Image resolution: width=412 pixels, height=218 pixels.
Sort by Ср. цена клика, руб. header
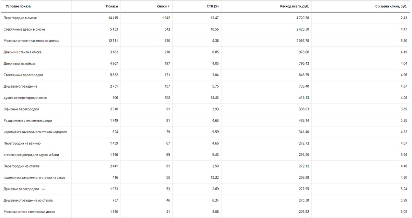(x=391, y=6)
